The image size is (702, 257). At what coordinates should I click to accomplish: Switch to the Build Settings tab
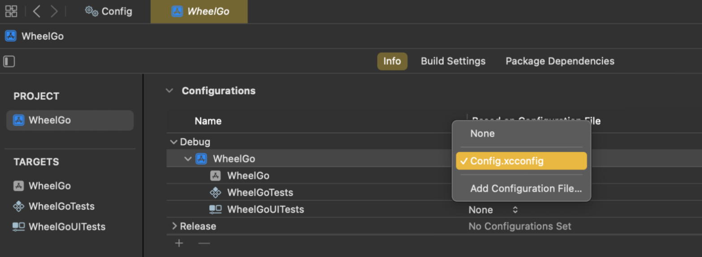click(453, 61)
